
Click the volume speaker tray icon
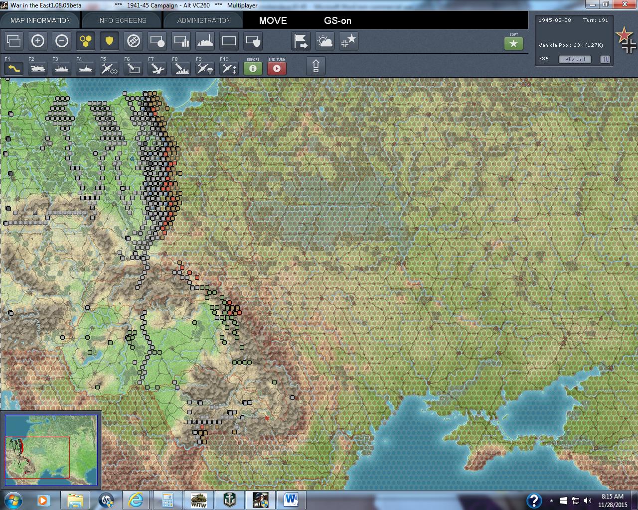coord(587,501)
